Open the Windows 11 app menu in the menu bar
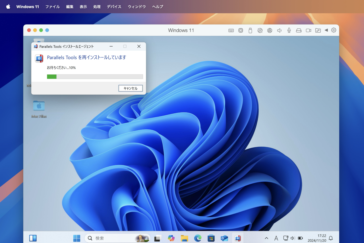Screen dimensions: 364x243 (x=28, y=7)
